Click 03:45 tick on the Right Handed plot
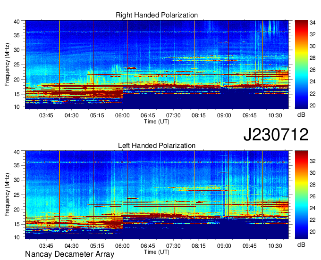 tap(46, 115)
